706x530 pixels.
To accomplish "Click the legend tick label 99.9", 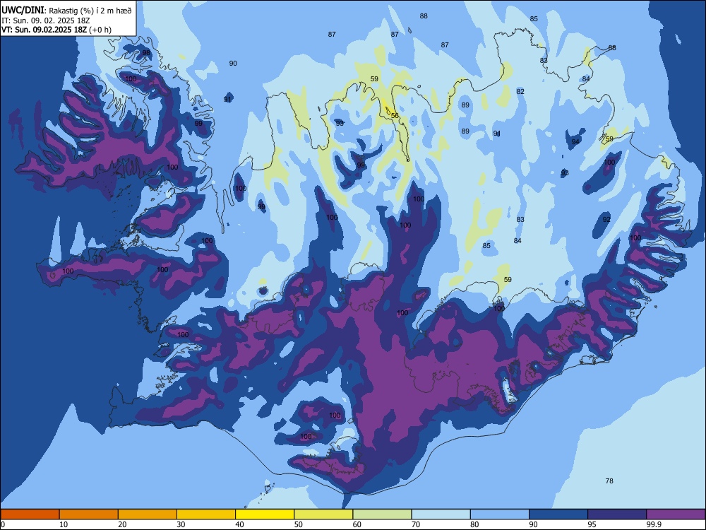I will 653,524.
